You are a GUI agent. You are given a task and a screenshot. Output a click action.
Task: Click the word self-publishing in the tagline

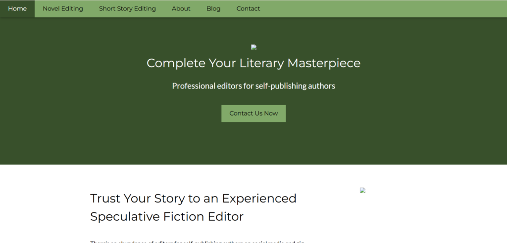tap(278, 86)
